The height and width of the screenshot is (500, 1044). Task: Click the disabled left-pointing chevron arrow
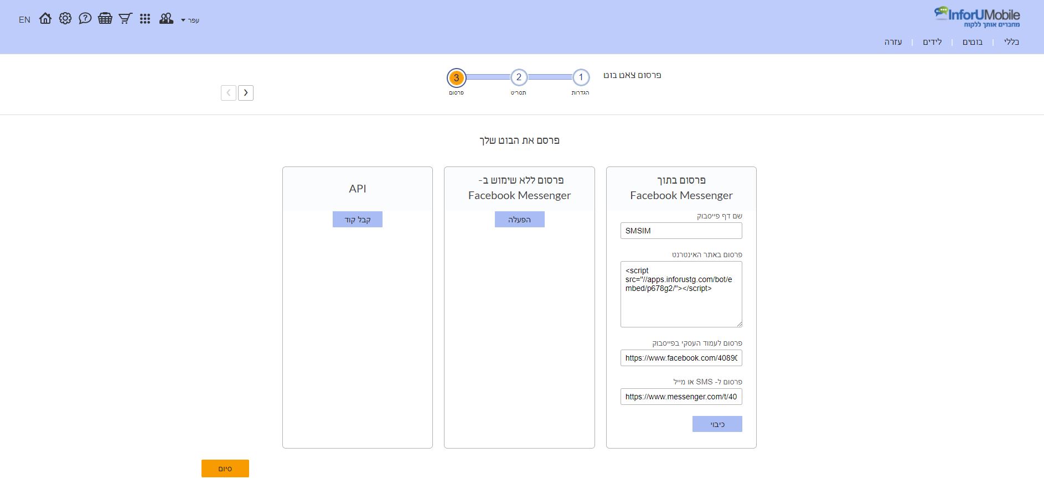click(229, 93)
